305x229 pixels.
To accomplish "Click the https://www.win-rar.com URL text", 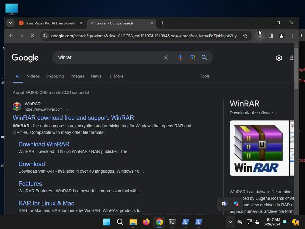I will tap(43, 109).
